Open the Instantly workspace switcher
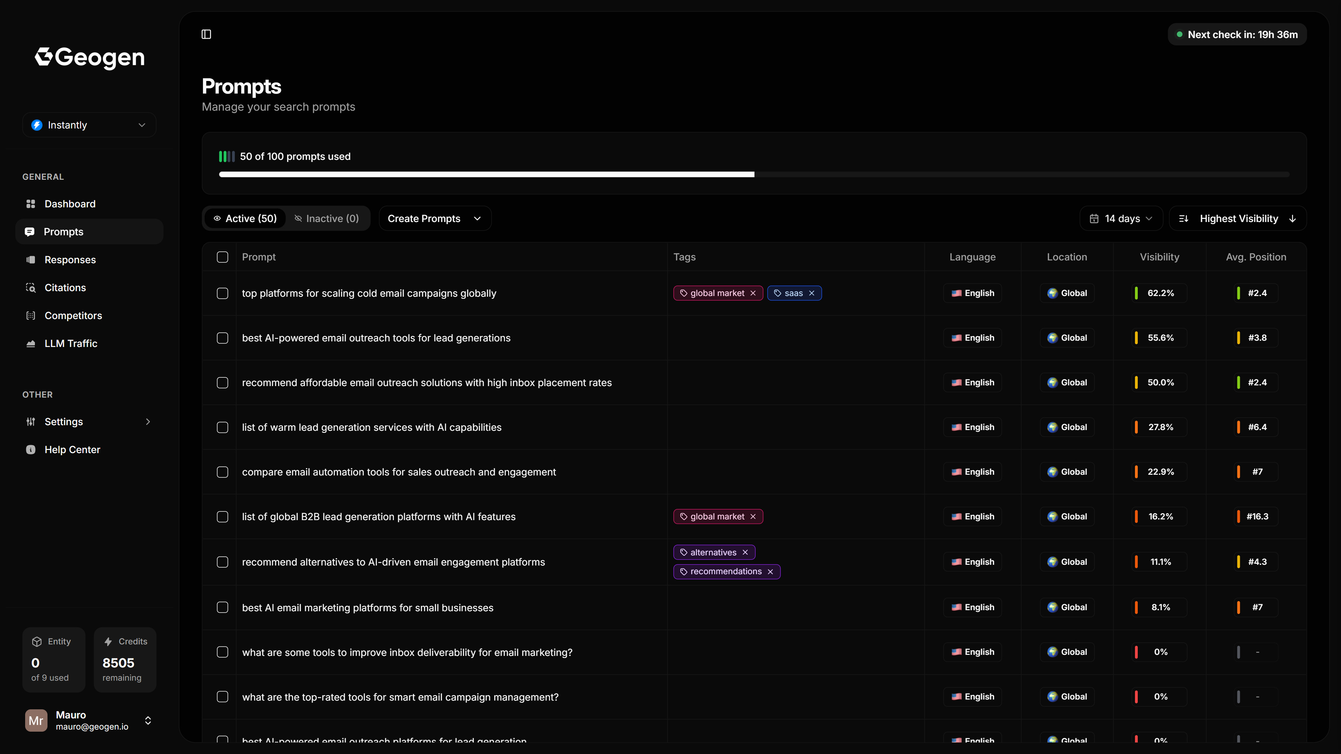 pyautogui.click(x=88, y=124)
